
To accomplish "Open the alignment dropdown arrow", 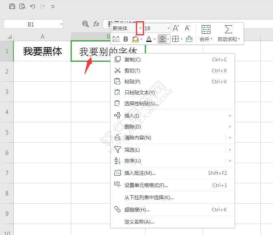I will pos(168,39).
